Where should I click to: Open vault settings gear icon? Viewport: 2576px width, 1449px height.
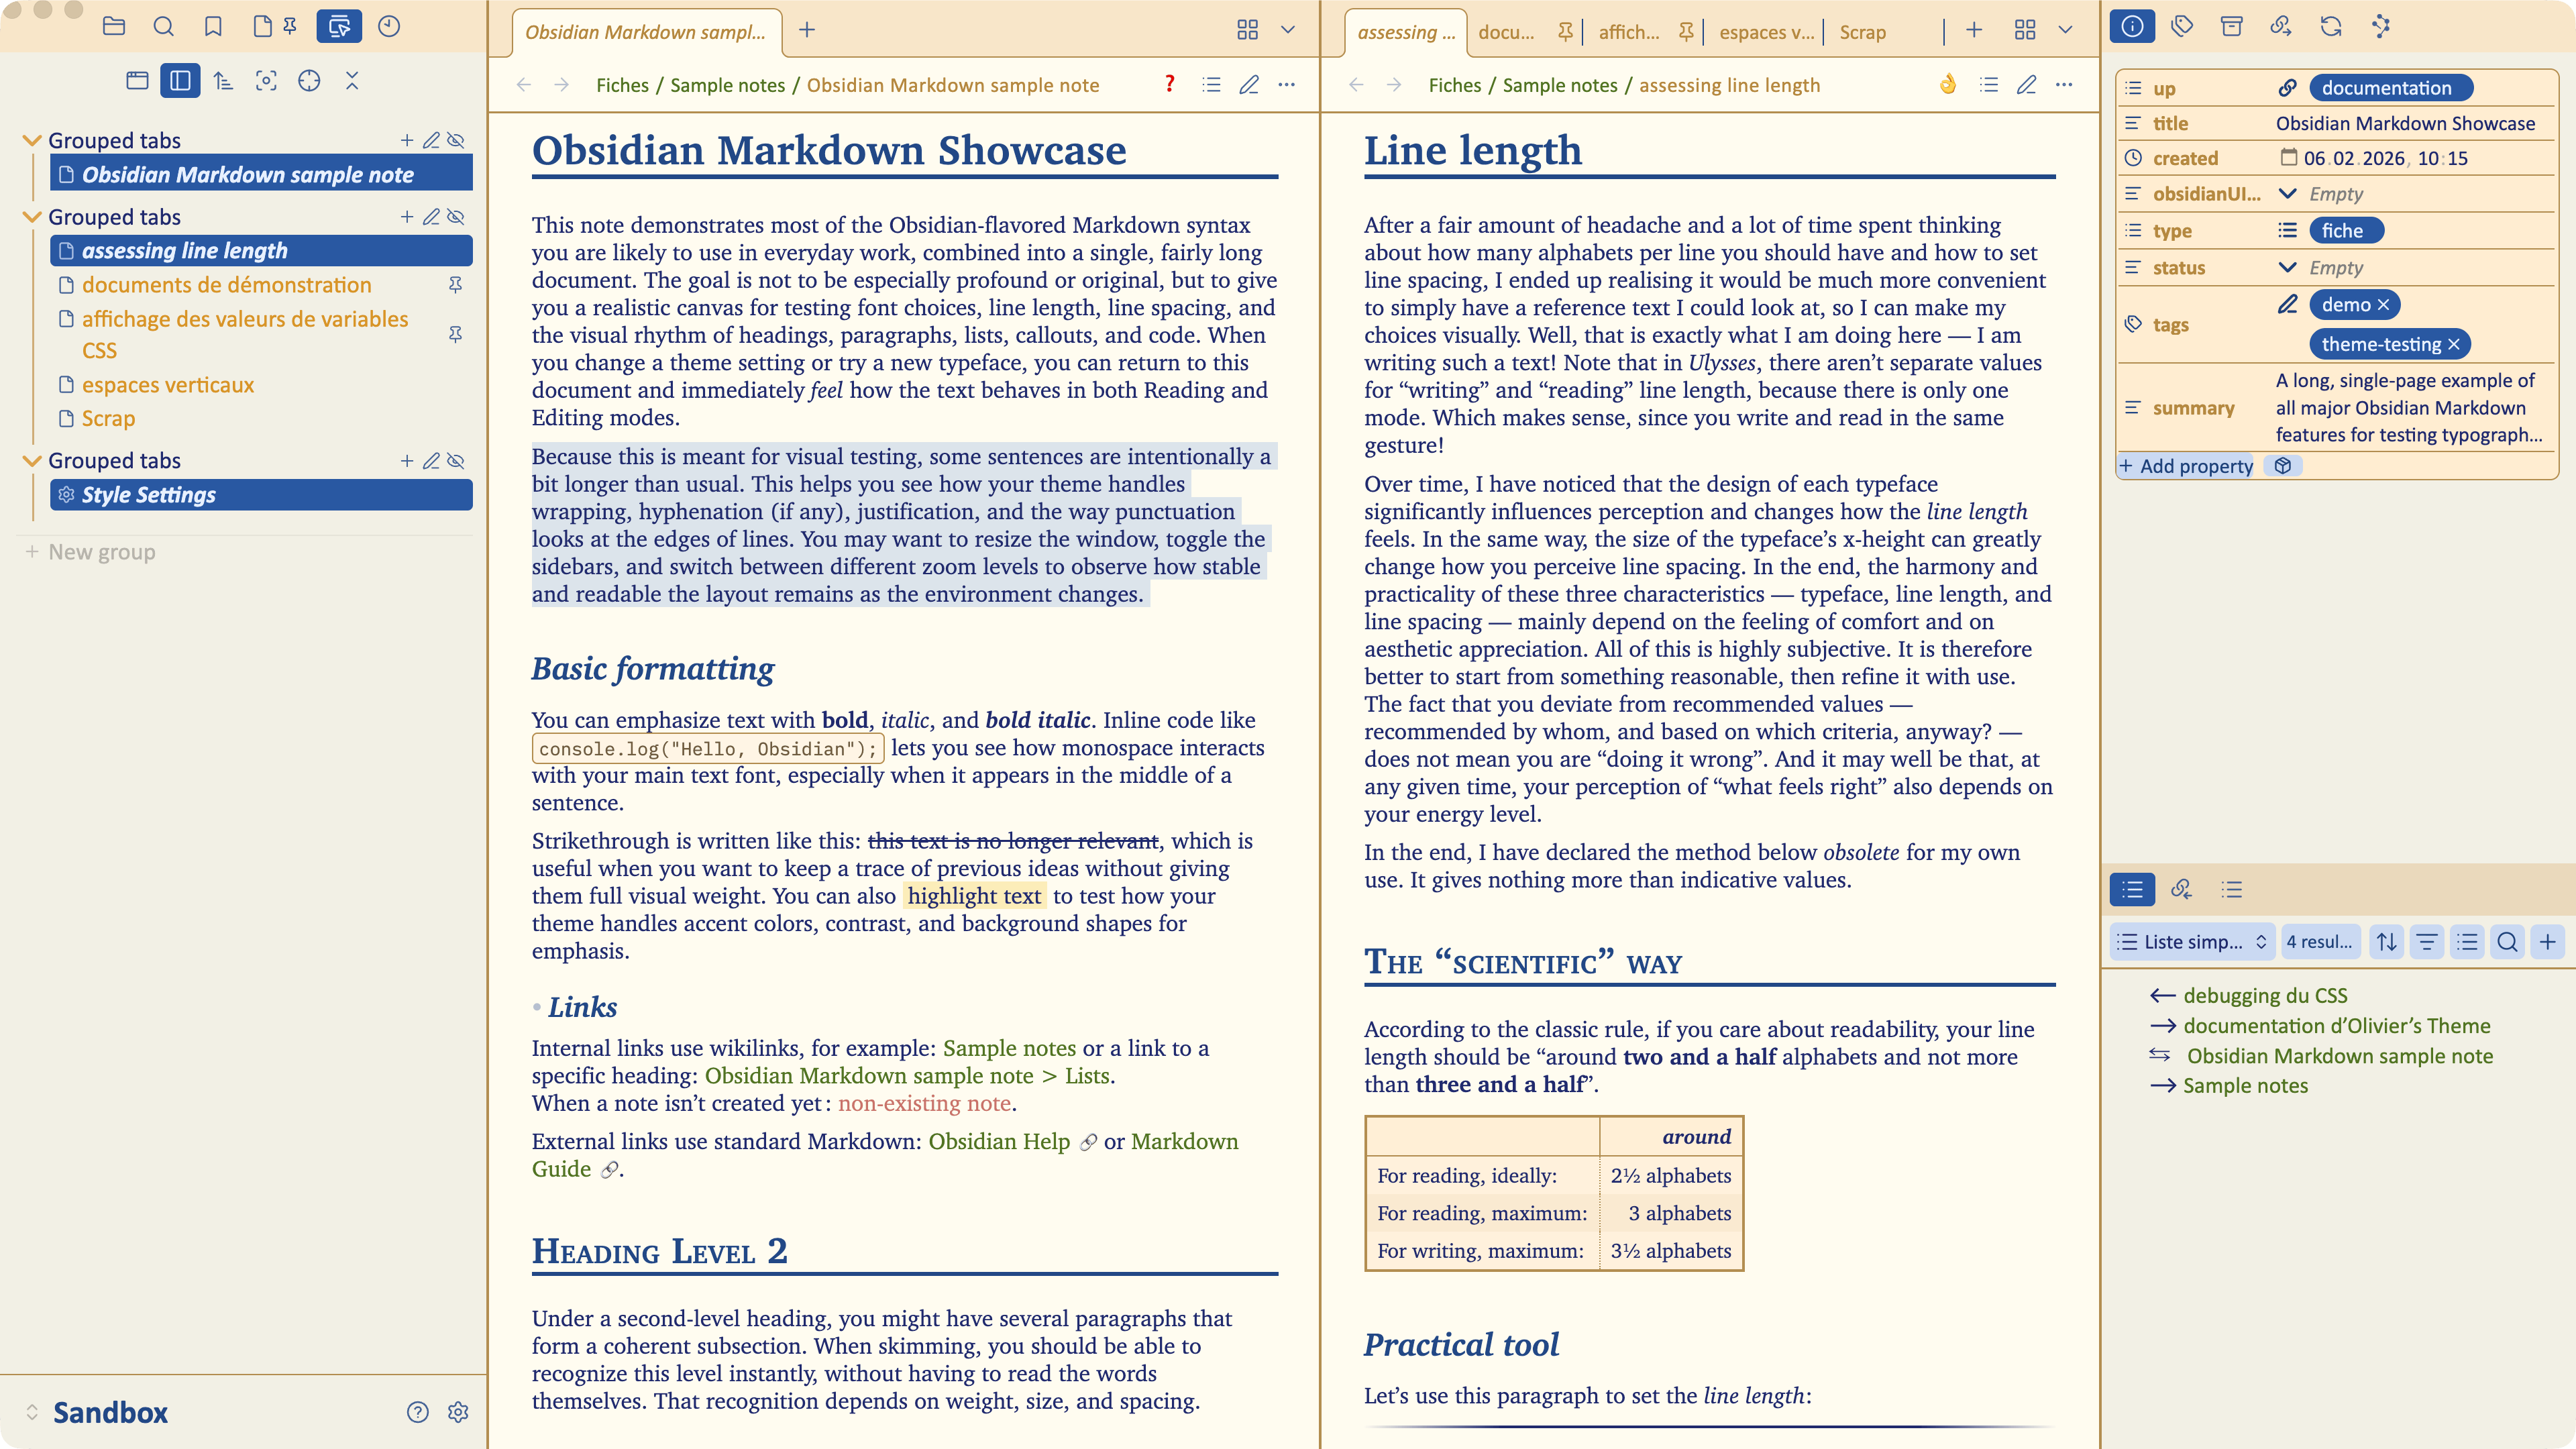(x=458, y=1411)
